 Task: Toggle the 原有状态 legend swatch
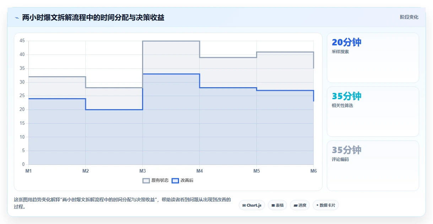tap(146, 180)
